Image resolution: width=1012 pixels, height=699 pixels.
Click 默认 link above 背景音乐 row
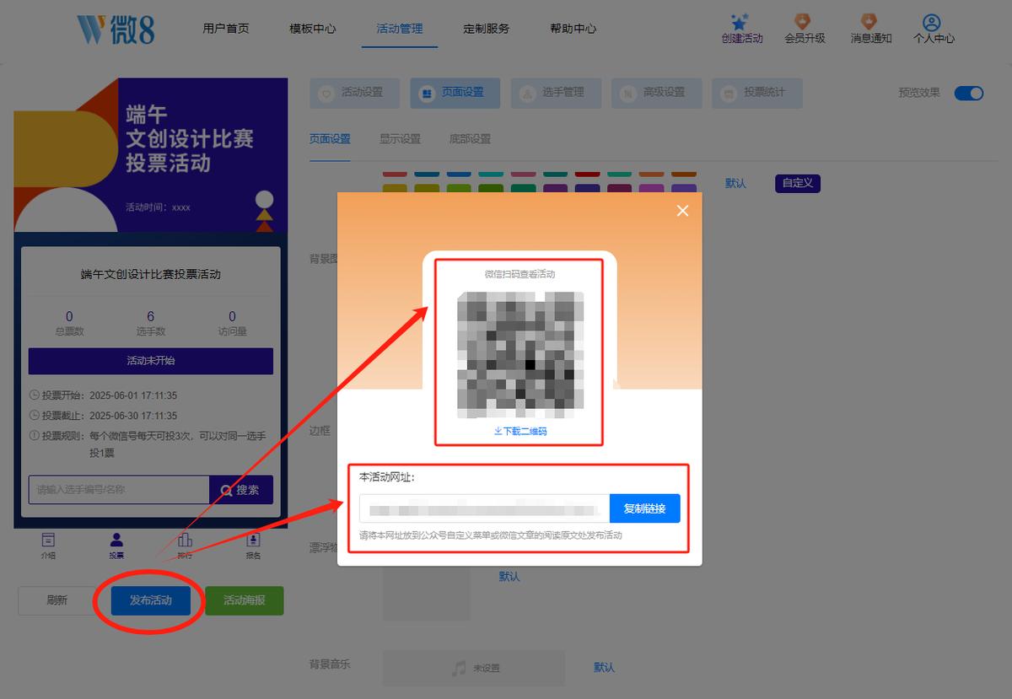point(509,577)
